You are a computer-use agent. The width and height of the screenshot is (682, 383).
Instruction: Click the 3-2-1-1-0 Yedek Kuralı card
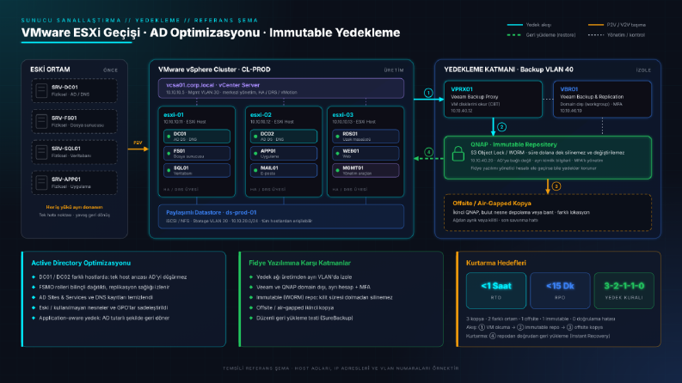pos(624,290)
